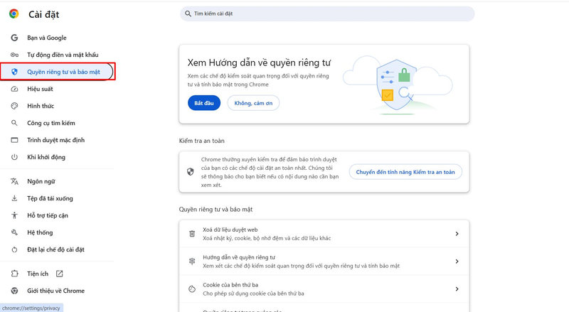Click the accessibility icon for Hỗ trợ tiếp cận
The image size is (569, 312).
click(x=14, y=215)
